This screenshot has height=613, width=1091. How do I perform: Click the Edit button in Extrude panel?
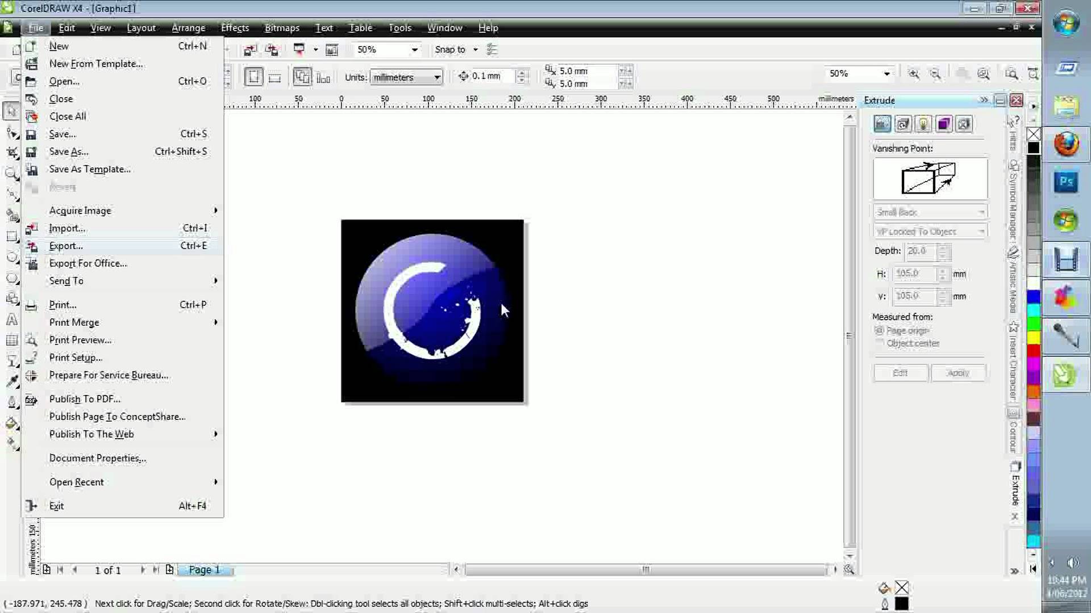(x=901, y=372)
